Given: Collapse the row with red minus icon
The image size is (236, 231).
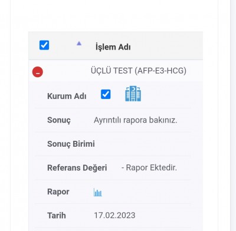Looking at the screenshot, I should (38, 72).
